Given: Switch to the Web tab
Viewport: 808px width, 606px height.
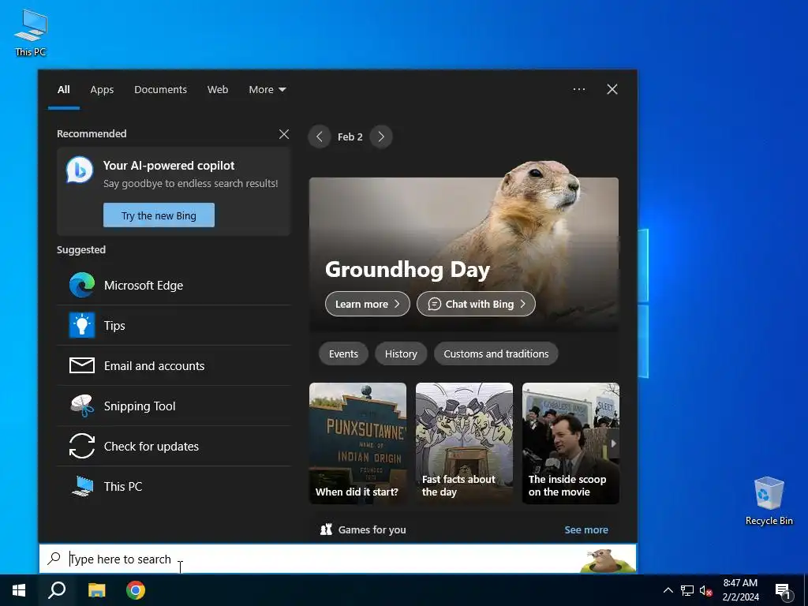Looking at the screenshot, I should (218, 89).
